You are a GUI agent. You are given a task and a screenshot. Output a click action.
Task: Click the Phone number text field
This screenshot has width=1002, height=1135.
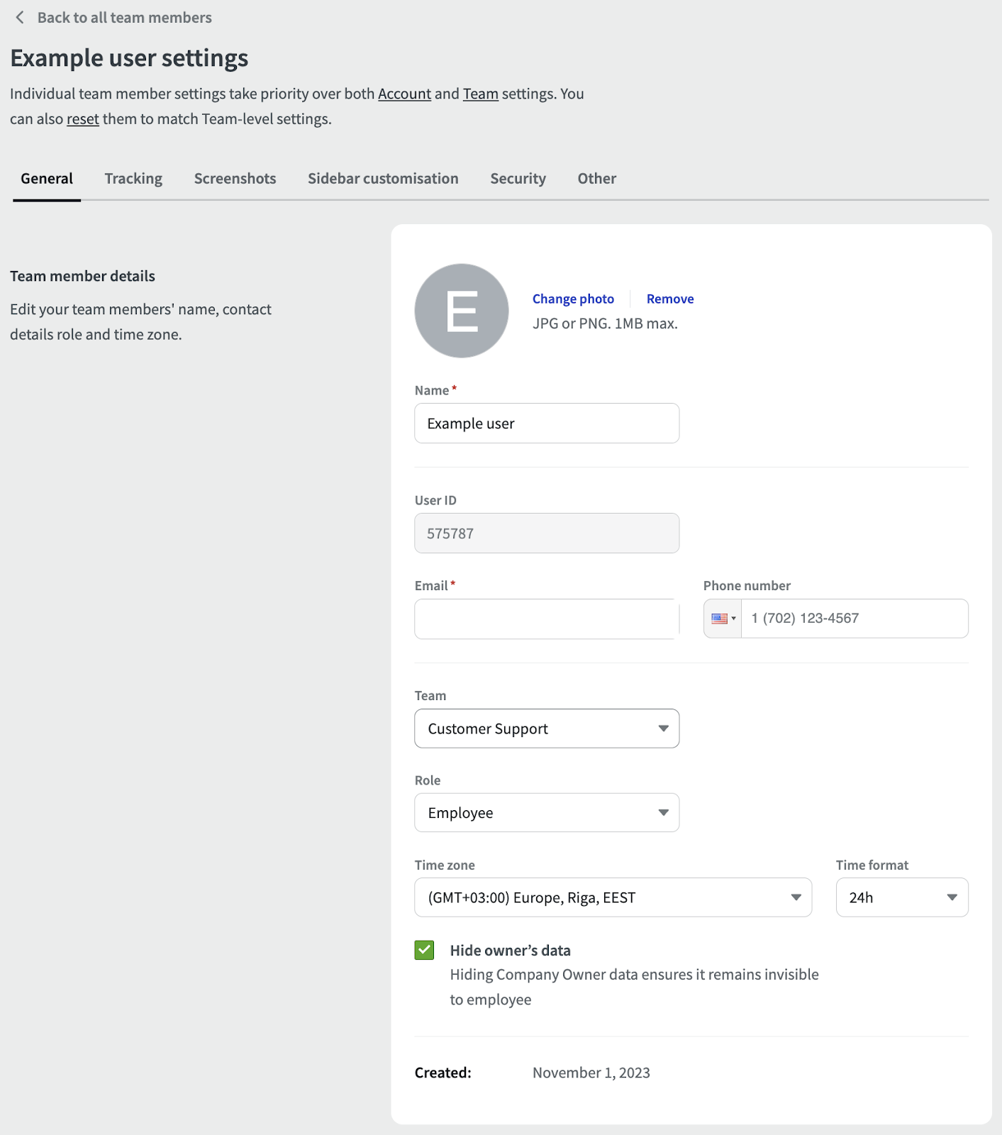click(854, 619)
